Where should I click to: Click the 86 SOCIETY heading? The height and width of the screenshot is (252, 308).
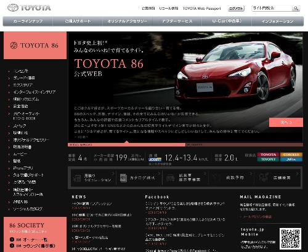click(x=26, y=226)
